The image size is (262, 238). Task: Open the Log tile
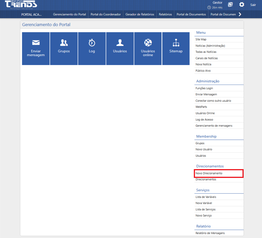tap(92, 48)
